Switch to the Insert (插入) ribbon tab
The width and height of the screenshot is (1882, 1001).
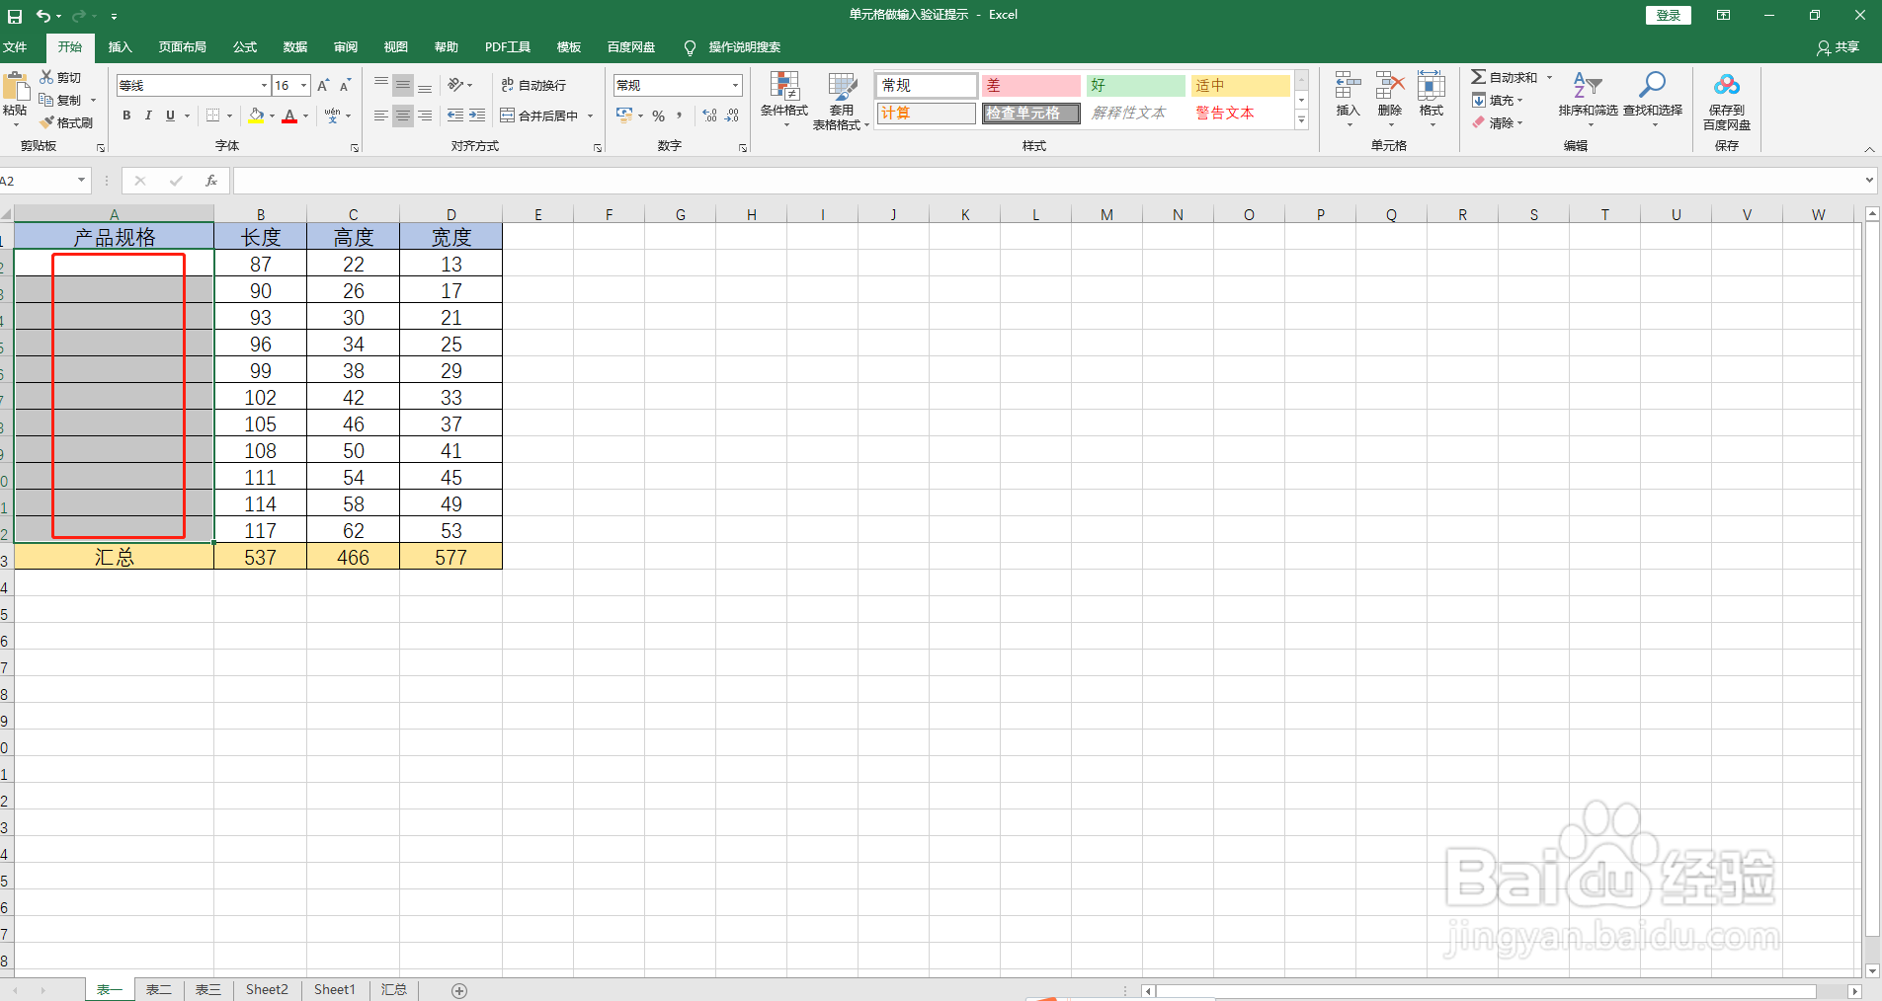(x=120, y=47)
